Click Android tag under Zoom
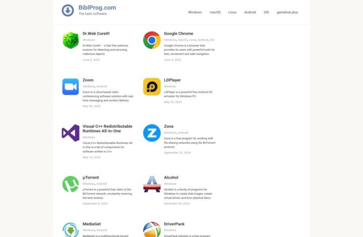The width and height of the screenshot is (363, 237). (102, 86)
